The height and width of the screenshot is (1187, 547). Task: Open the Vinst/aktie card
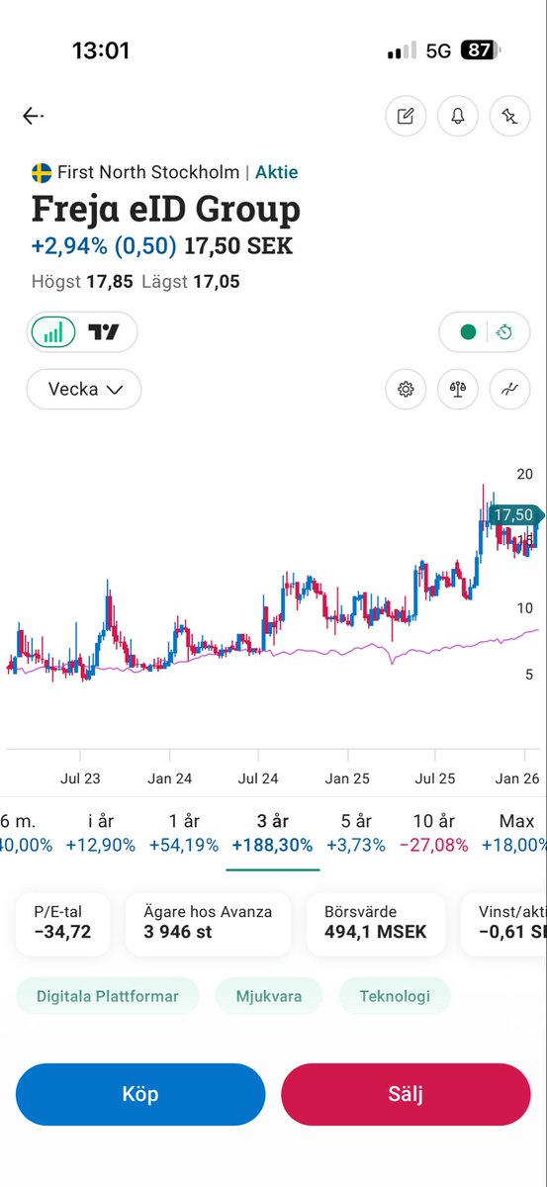(503, 922)
